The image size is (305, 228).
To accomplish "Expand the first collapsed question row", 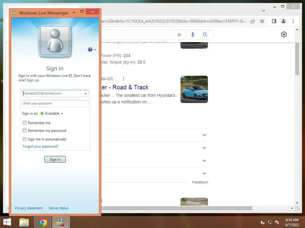I will [204, 135].
